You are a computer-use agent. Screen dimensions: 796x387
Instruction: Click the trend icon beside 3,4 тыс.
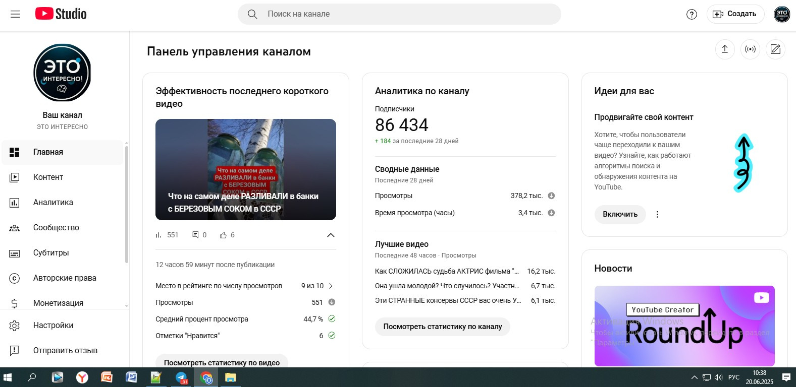[x=551, y=213]
